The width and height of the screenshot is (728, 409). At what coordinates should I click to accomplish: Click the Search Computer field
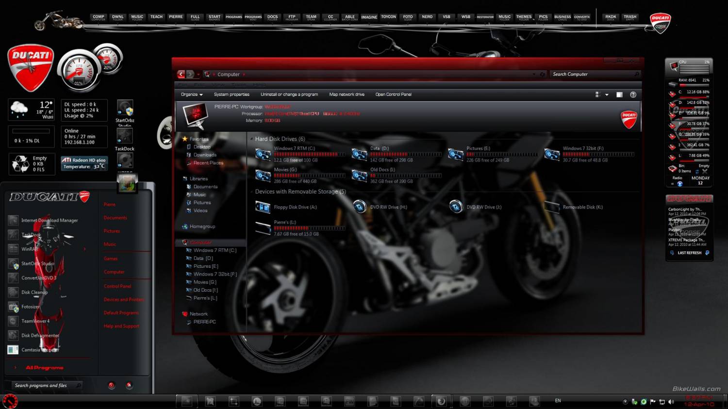(596, 74)
